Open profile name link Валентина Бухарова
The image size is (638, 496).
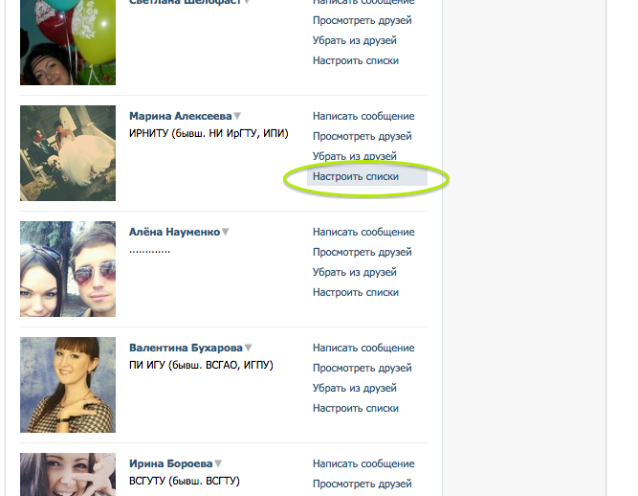[x=186, y=348]
